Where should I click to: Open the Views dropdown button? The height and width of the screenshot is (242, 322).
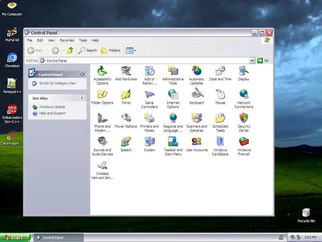coord(131,50)
